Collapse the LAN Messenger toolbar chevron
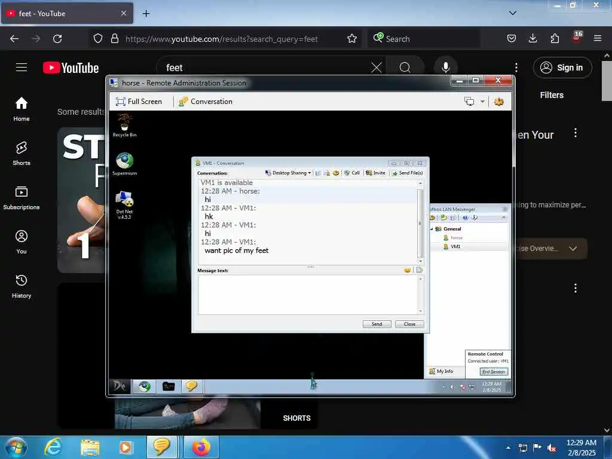 [x=503, y=218]
